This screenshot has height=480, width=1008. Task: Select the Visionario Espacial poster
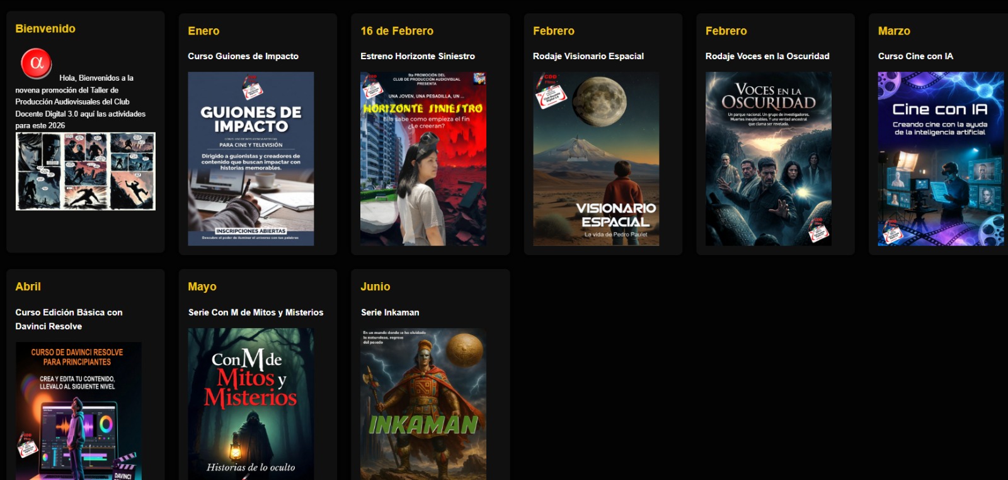596,159
